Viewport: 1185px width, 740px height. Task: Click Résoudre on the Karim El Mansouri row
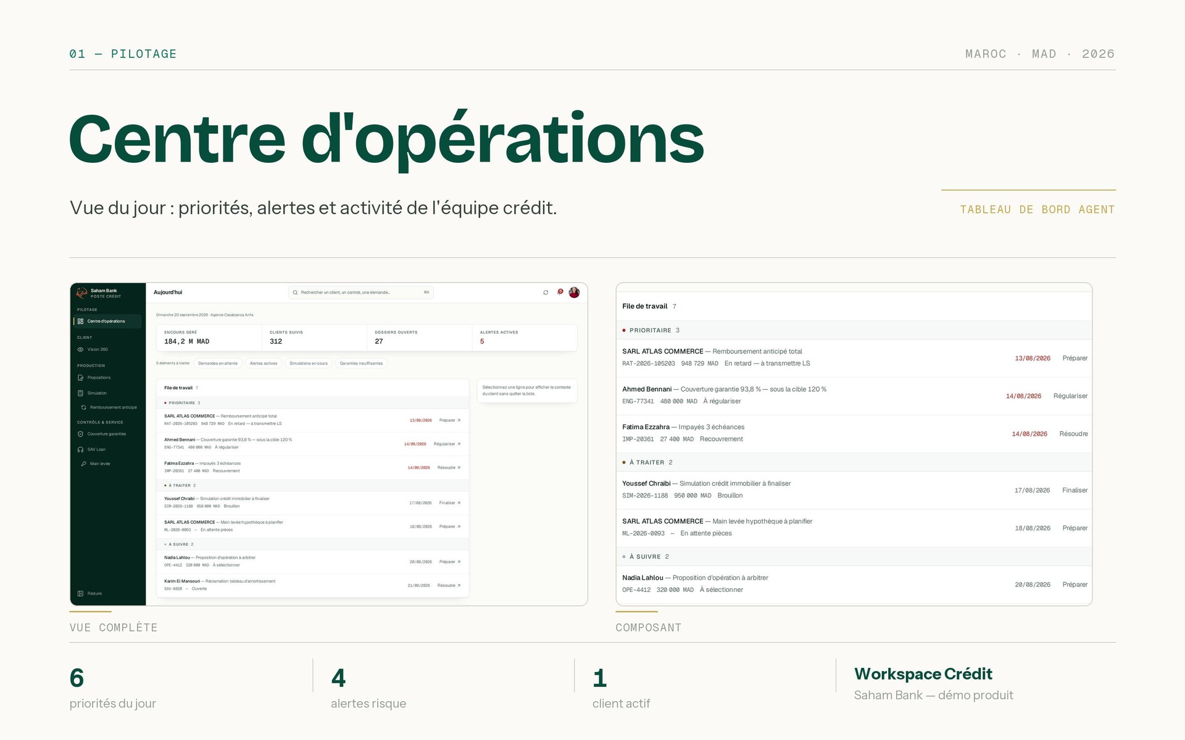pos(449,585)
